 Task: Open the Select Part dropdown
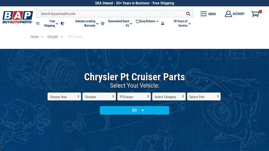click(x=204, y=97)
